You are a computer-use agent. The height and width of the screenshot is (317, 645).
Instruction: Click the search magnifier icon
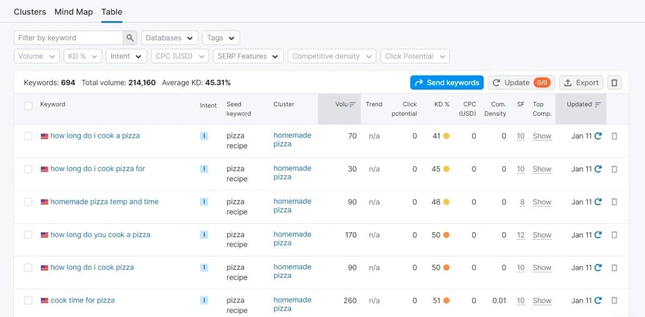[x=130, y=38]
